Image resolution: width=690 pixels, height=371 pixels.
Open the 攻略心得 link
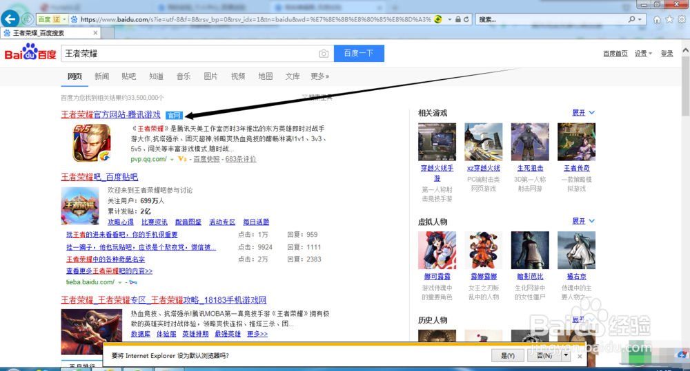[121, 222]
